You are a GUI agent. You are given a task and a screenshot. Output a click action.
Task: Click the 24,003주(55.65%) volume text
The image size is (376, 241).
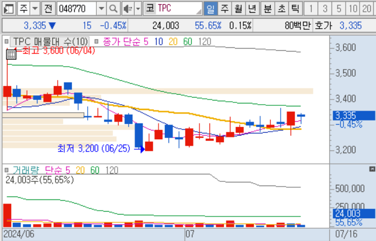(40, 180)
